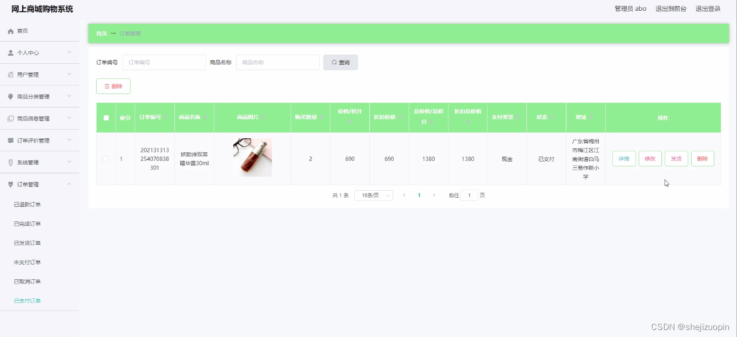The image size is (737, 337).
Task: Expand 系统管理 menu chevron
Action: coord(69,162)
